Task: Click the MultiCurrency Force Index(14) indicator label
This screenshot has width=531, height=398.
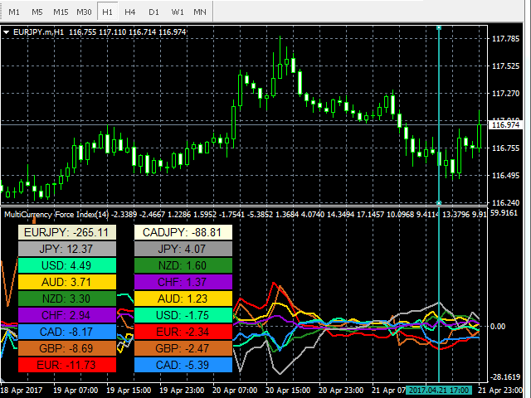Action: pyautogui.click(x=56, y=214)
